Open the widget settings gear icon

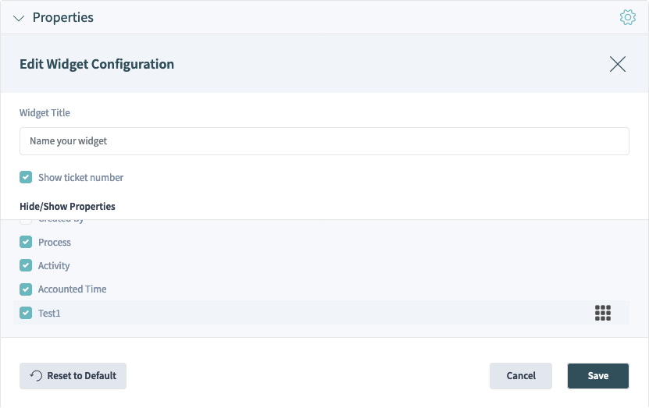[x=627, y=17]
